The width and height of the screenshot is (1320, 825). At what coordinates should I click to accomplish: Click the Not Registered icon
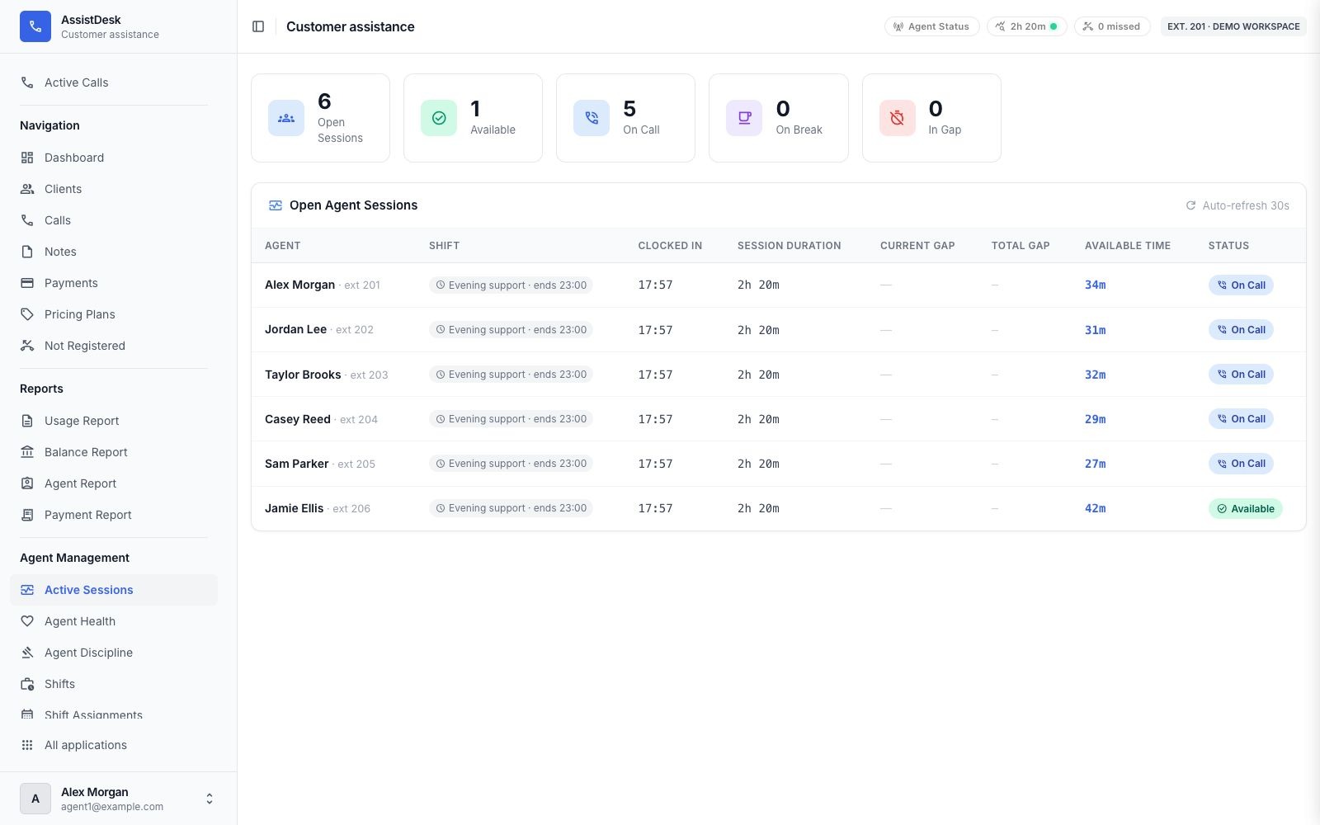tap(27, 346)
